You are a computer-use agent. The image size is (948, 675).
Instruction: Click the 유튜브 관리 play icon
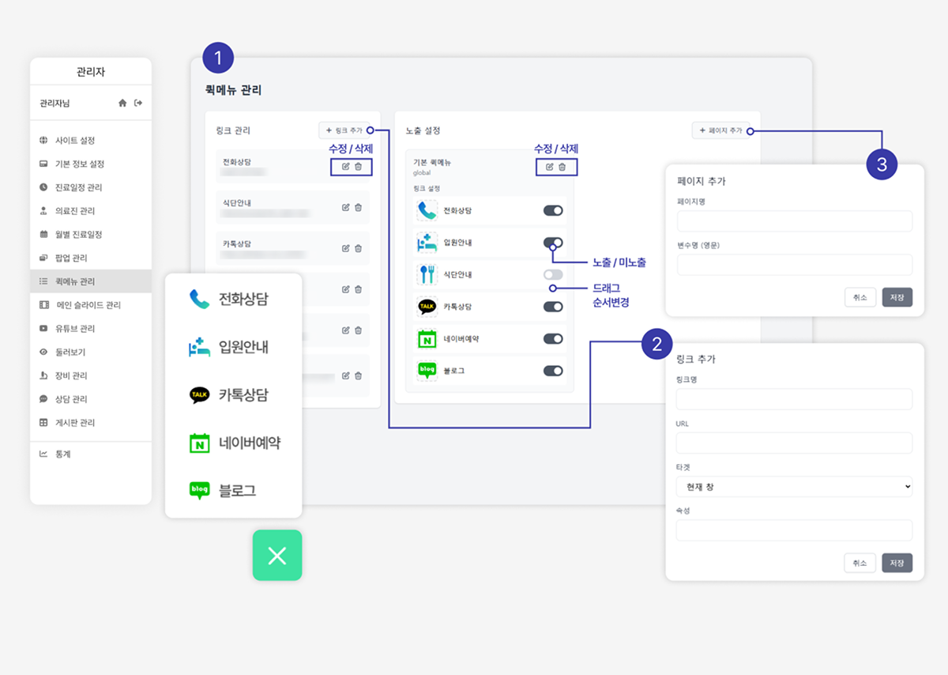coord(43,328)
